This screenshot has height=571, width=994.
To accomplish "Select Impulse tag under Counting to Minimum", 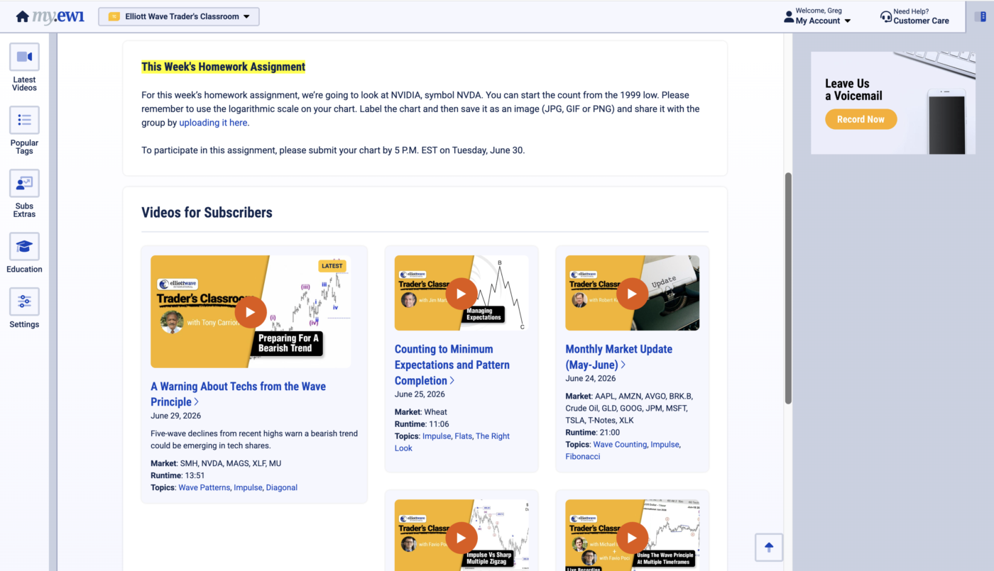I will click(437, 436).
